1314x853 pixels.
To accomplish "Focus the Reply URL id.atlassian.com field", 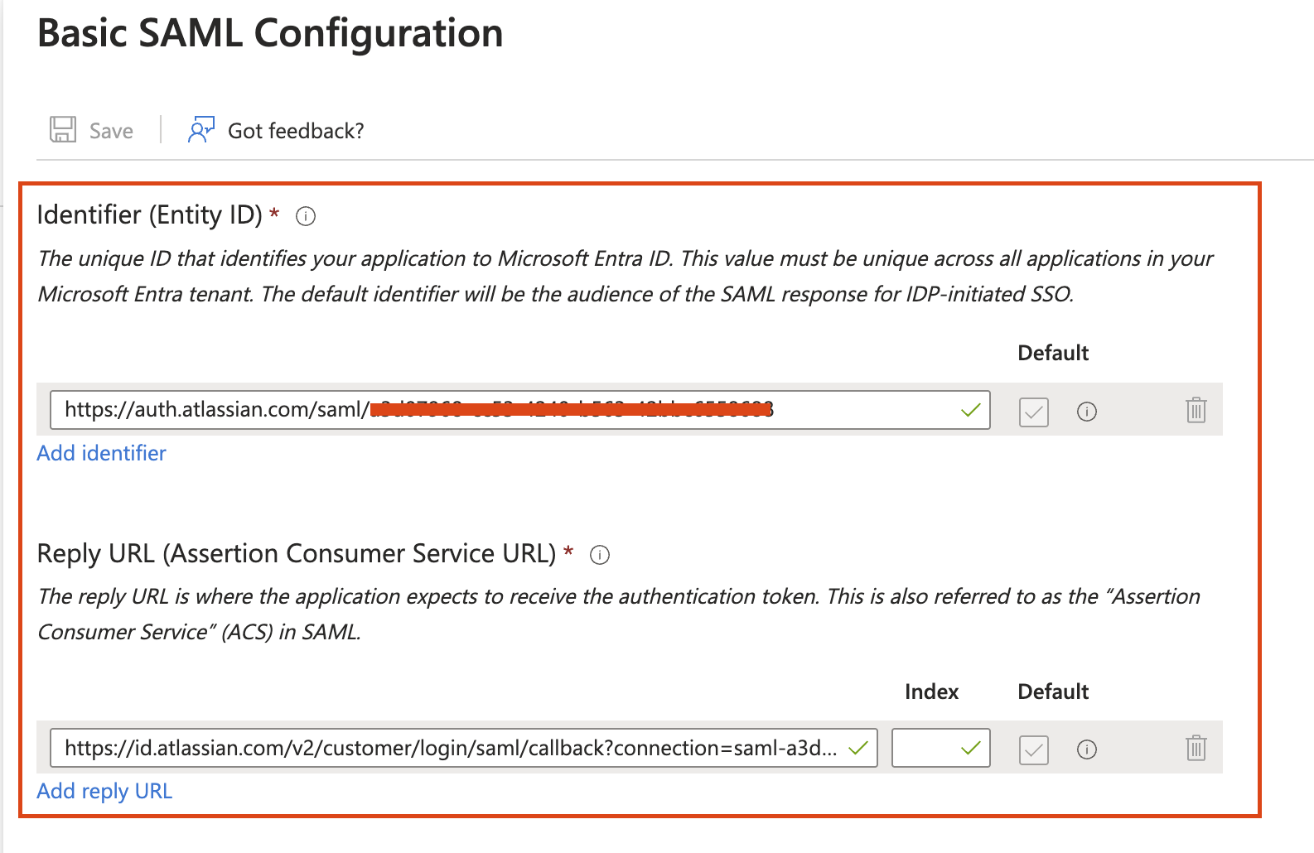I will pos(463,748).
